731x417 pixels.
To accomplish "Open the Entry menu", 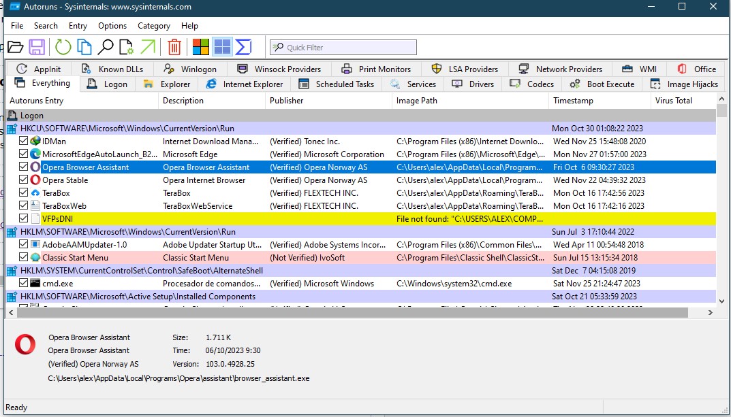I will 78,26.
